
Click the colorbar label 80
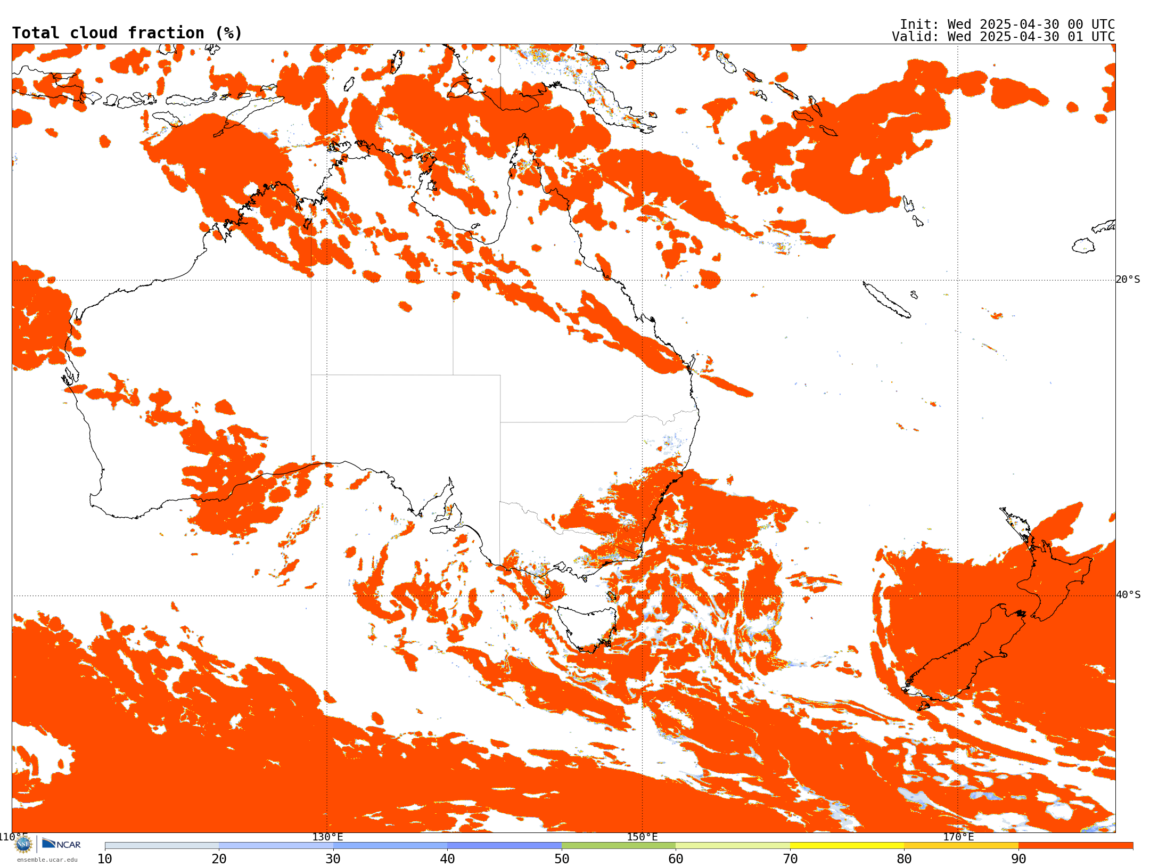click(x=904, y=859)
